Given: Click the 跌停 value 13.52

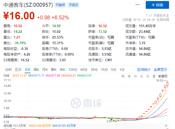Looking at the screenshot, I should pos(103,32).
